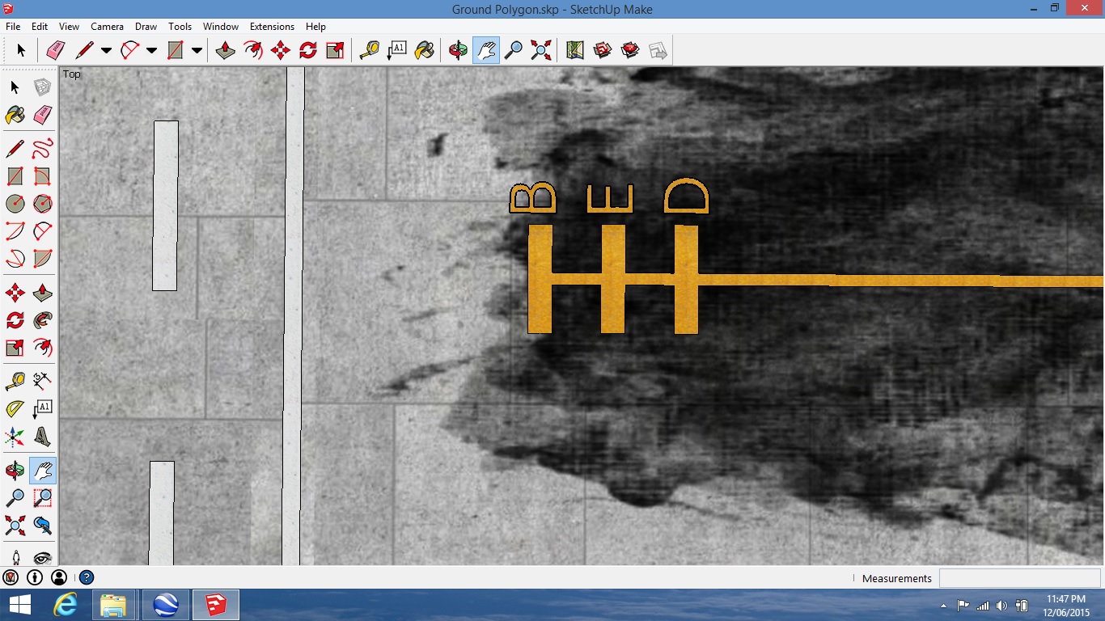The width and height of the screenshot is (1105, 621).
Task: Open the Instructor help icon in status bar
Action: [x=87, y=577]
